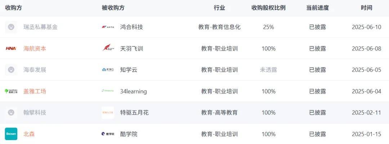Select the 酷学院 logo icon
This screenshot has width=389, height=144.
coord(108,134)
